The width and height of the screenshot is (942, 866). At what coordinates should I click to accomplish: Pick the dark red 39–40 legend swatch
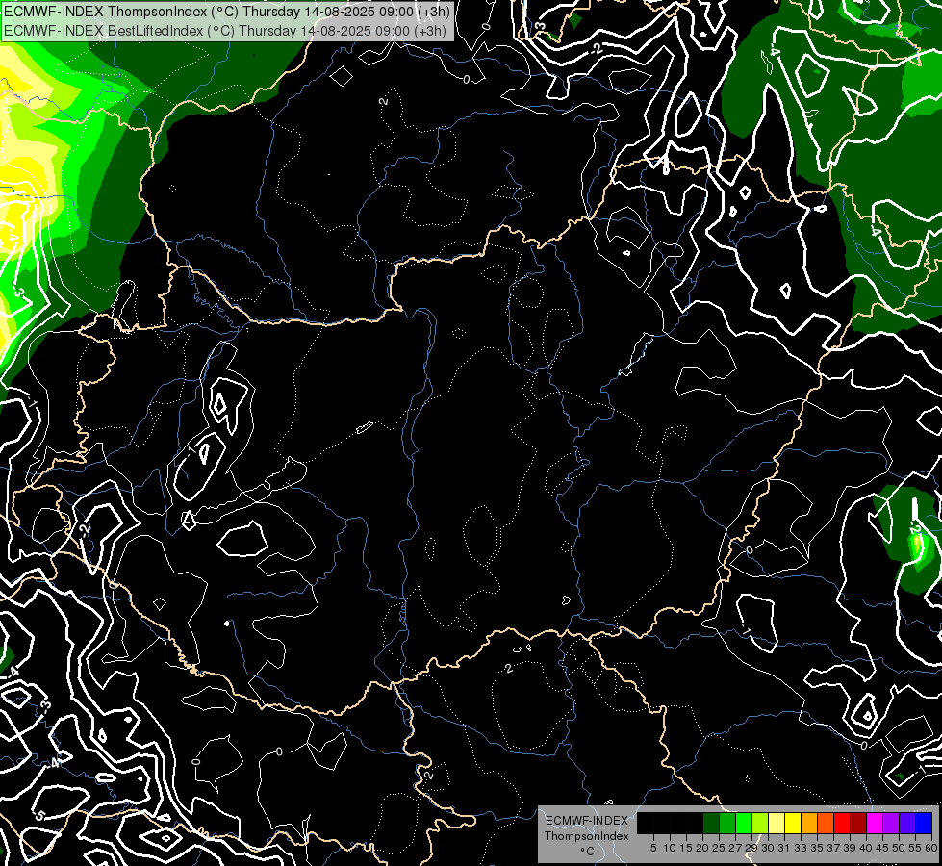(858, 823)
